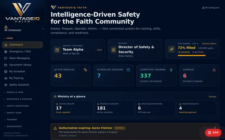This screenshot has width=225, height=140.
Task: Click the calendar-check icon in Team Alpha card
Action: (x=57, y=50)
